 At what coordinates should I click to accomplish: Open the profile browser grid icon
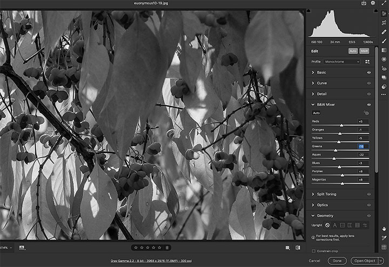coord(367,62)
